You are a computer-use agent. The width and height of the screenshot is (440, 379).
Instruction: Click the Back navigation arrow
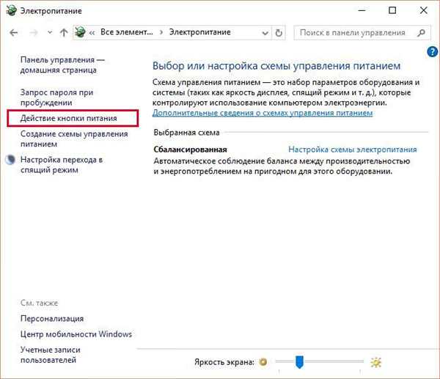(x=13, y=33)
